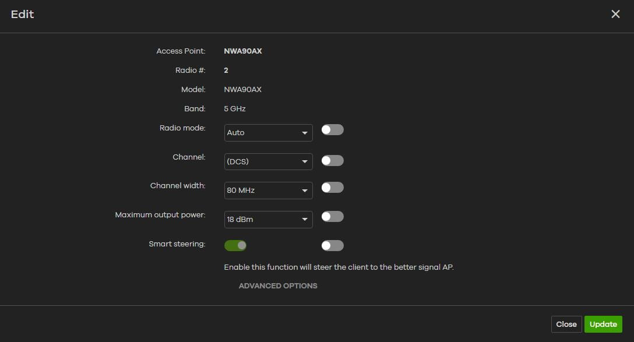Close the Edit dialog with the X icon
The height and width of the screenshot is (342, 634).
[615, 14]
